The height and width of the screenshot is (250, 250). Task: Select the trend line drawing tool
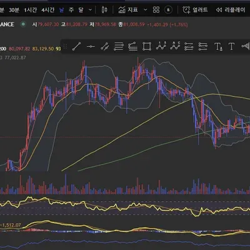(x=76, y=46)
